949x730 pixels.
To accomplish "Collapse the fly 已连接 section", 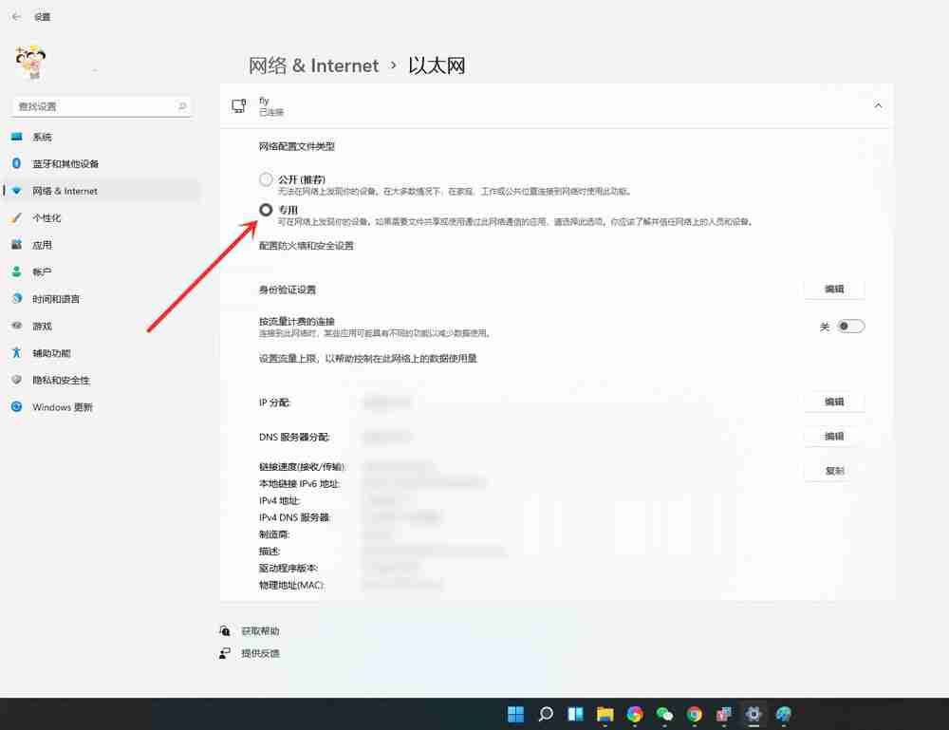I will [878, 106].
